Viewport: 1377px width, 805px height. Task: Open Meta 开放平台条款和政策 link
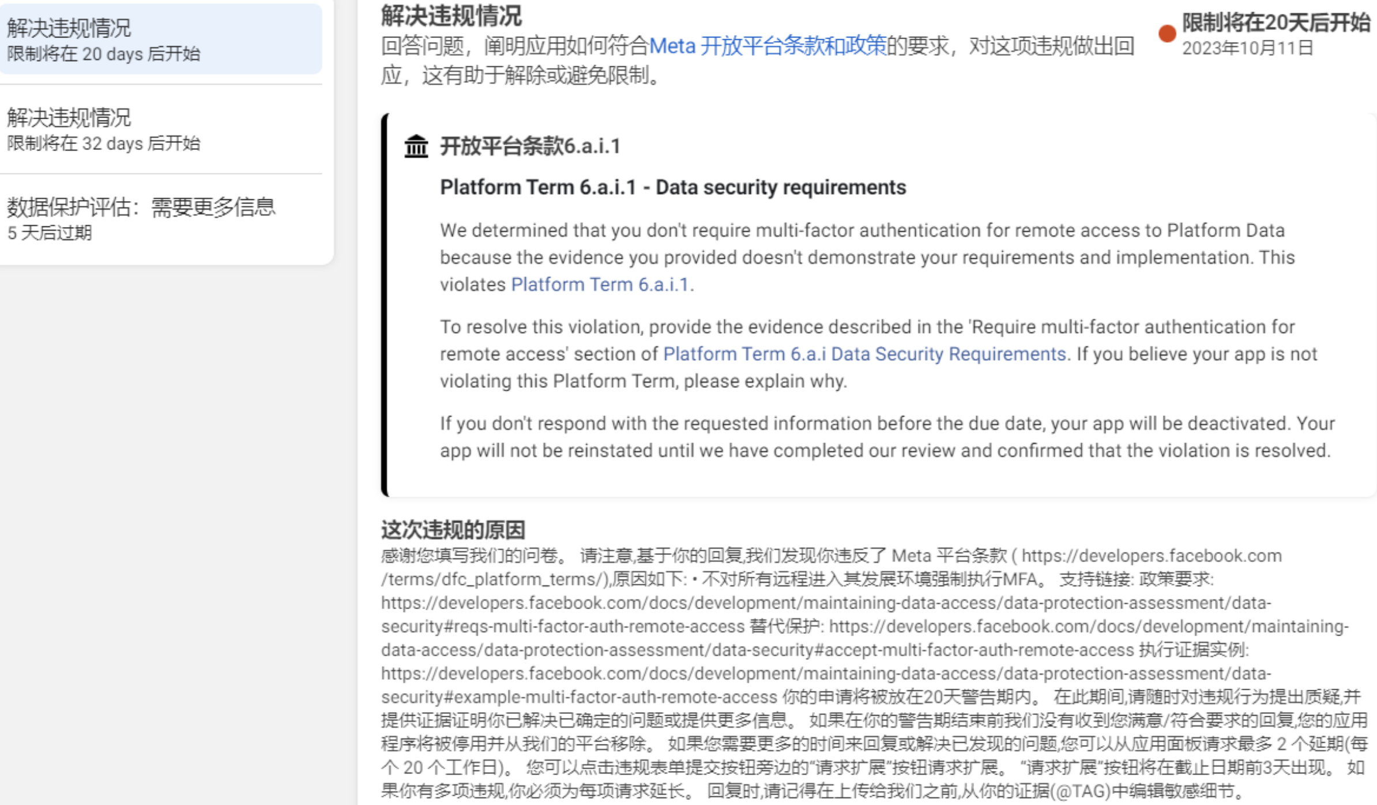tap(767, 46)
